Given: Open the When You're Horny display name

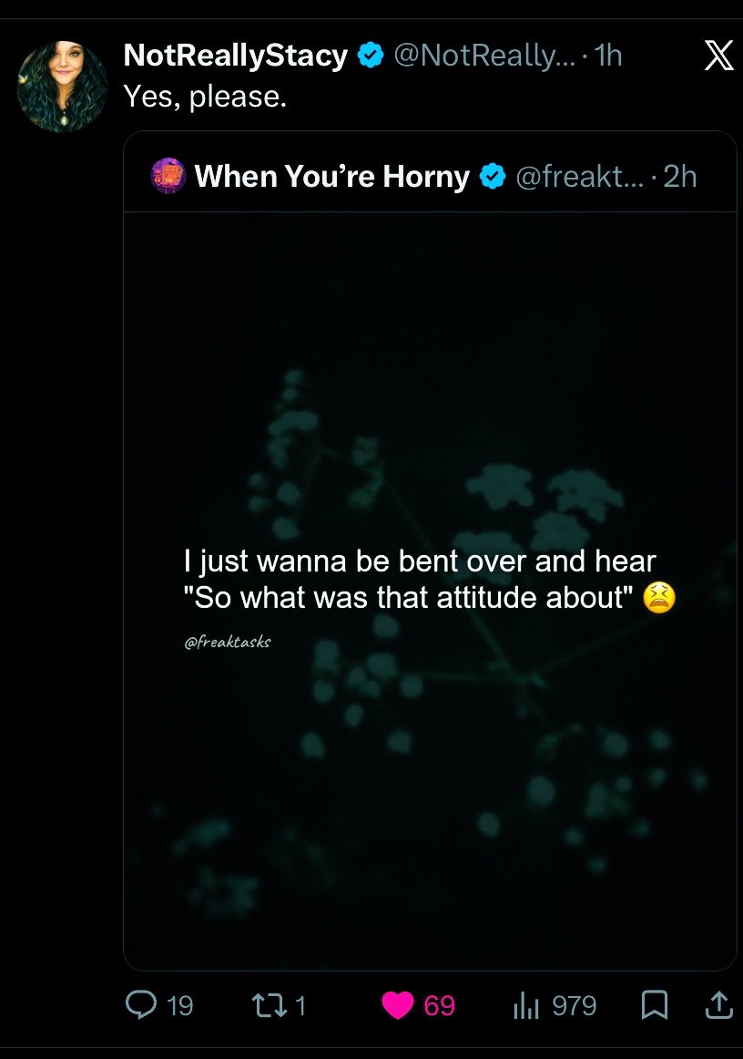Looking at the screenshot, I should 332,176.
